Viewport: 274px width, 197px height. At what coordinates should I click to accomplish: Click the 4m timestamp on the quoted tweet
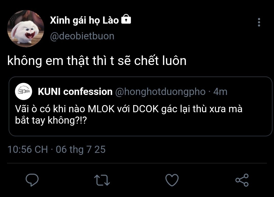pos(220,92)
